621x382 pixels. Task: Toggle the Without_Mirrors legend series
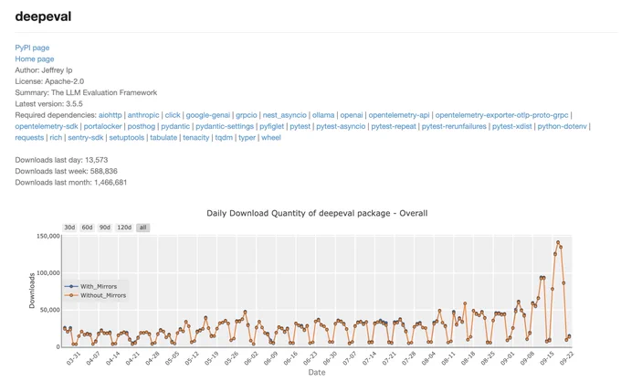[96, 295]
